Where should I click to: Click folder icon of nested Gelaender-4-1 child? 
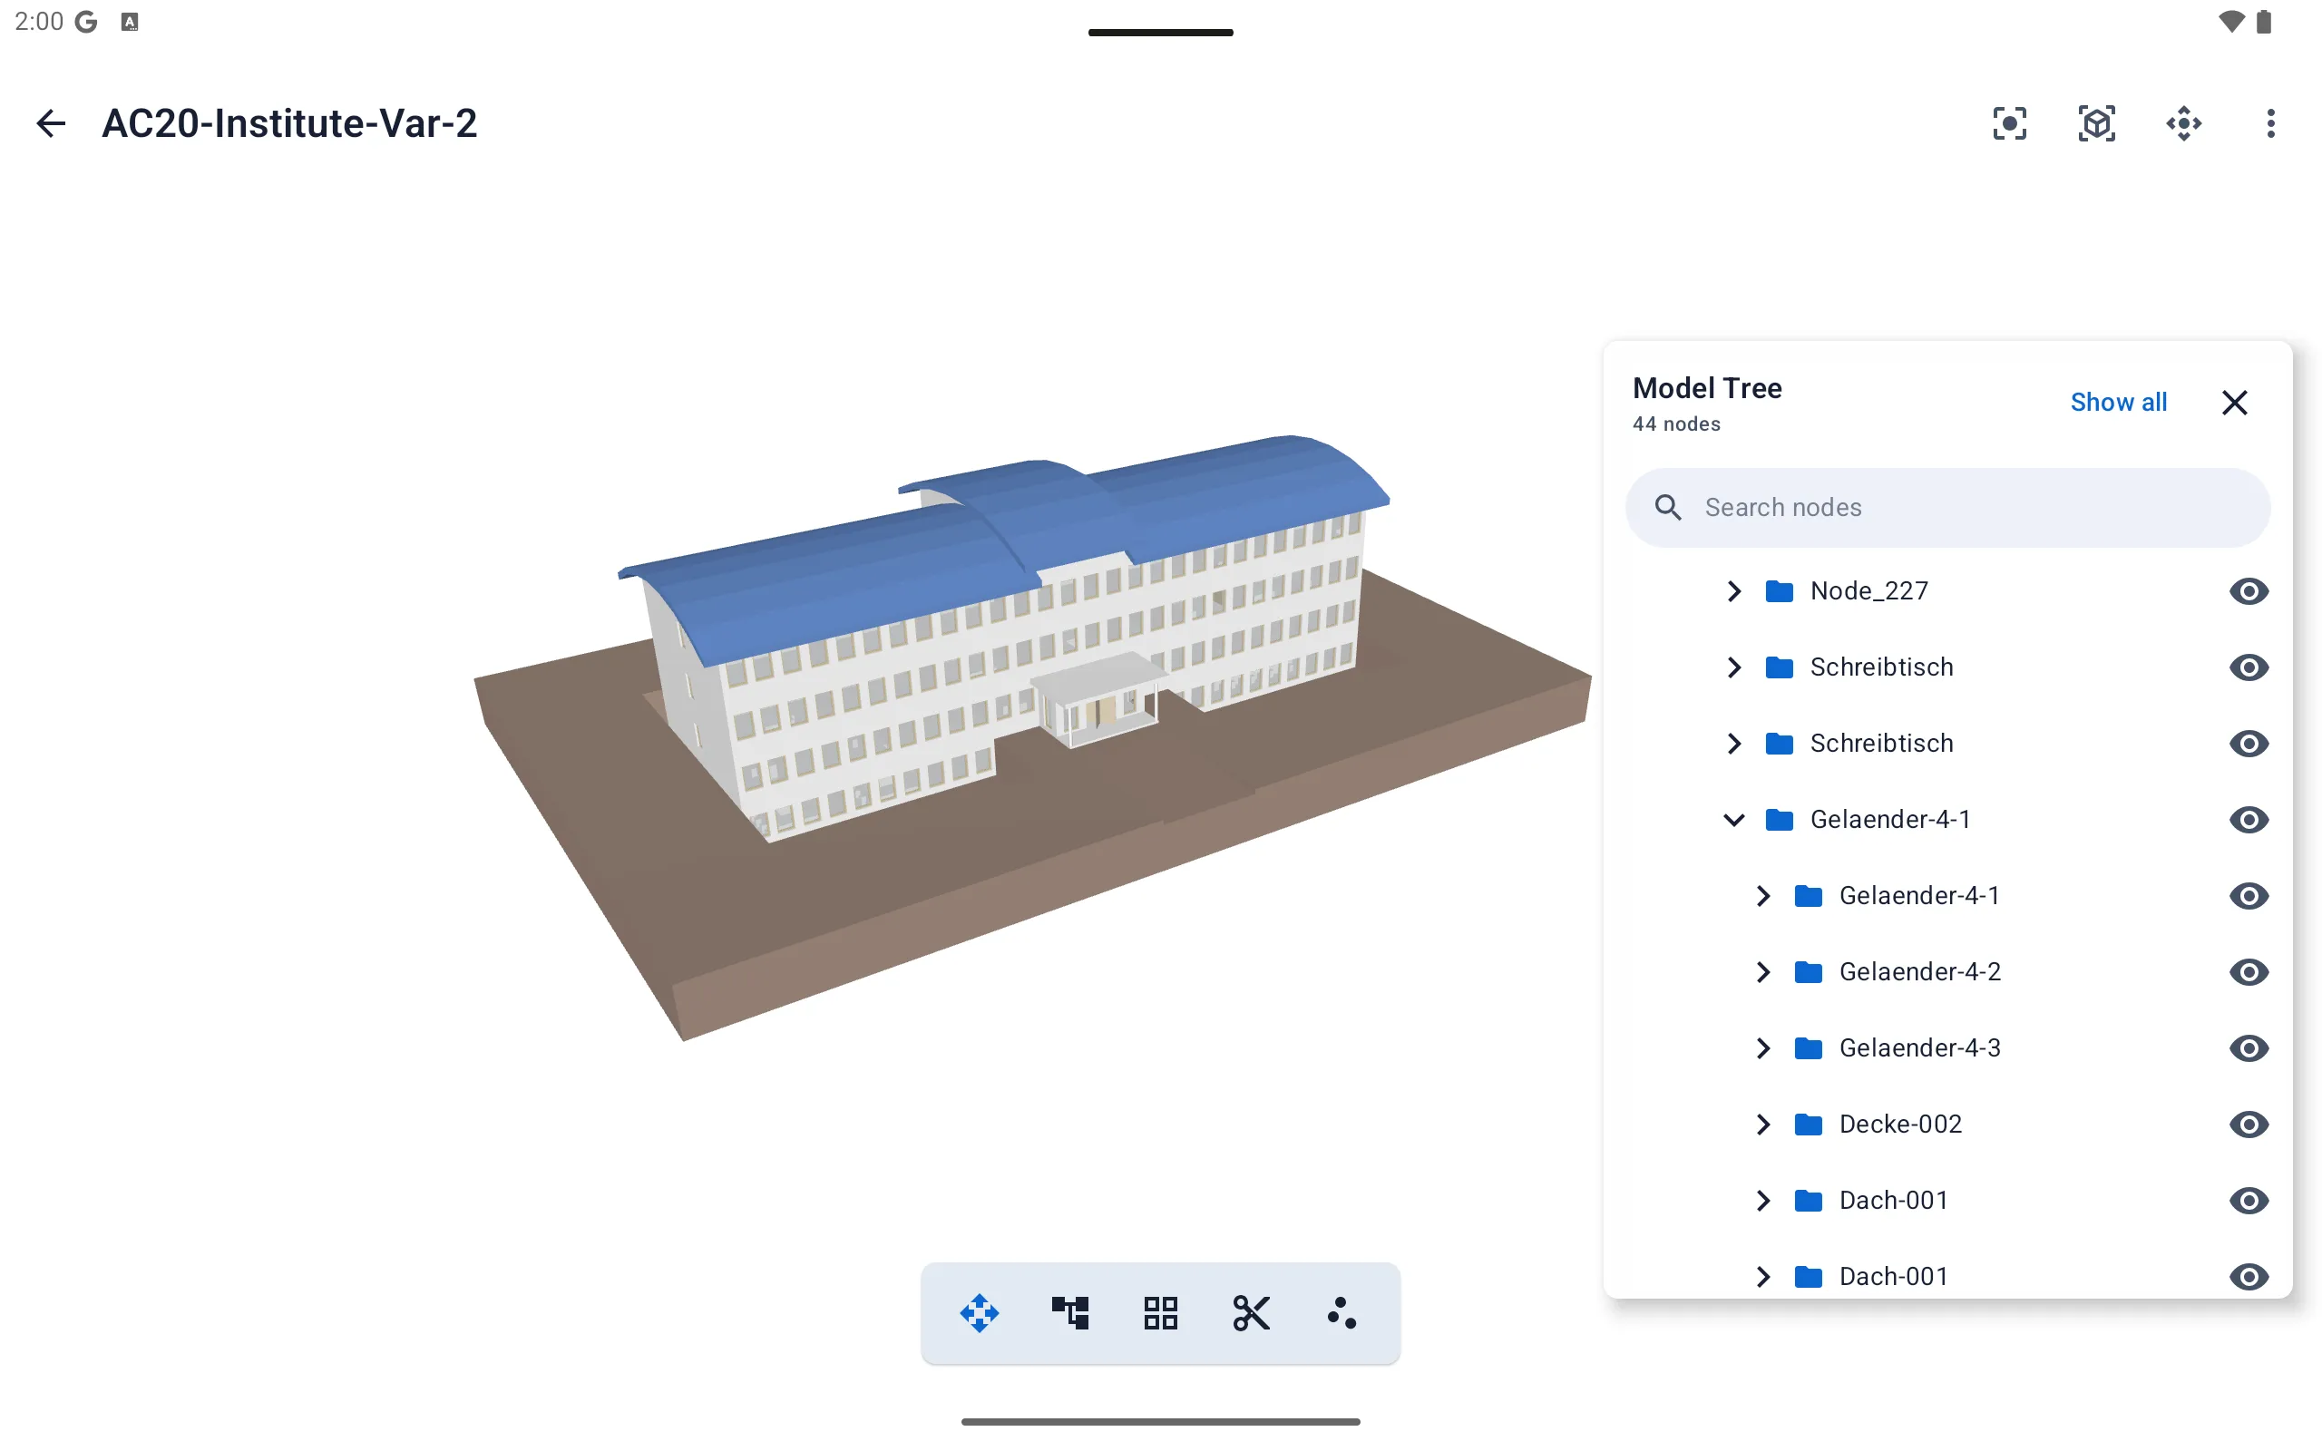pos(1808,896)
